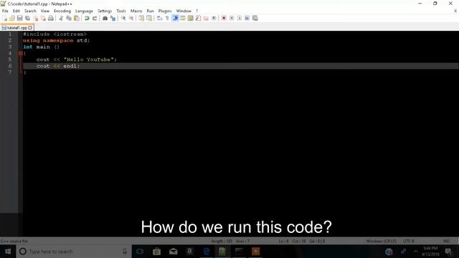This screenshot has height=258, width=459.
Task: Click the Save All toolbar icon
Action: tap(27, 18)
